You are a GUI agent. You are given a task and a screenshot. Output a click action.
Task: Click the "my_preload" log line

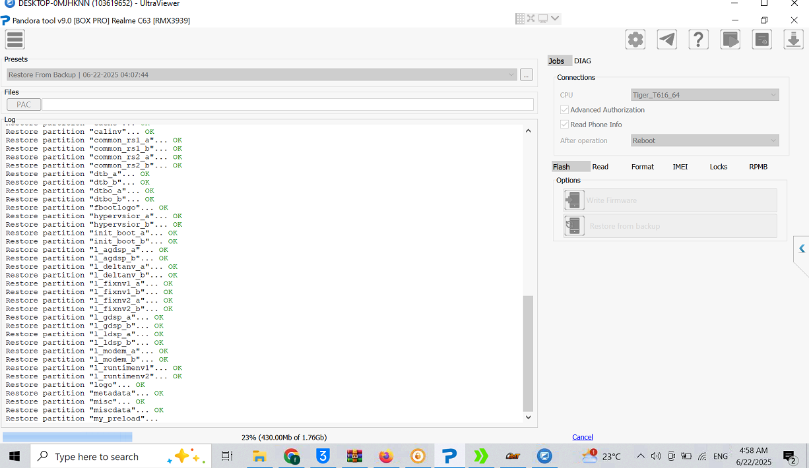tap(82, 419)
